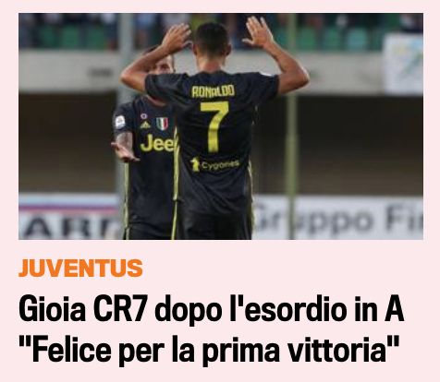Click the Serie A patch on the sleeve
This screenshot has height=382, width=440.
click(x=120, y=122)
